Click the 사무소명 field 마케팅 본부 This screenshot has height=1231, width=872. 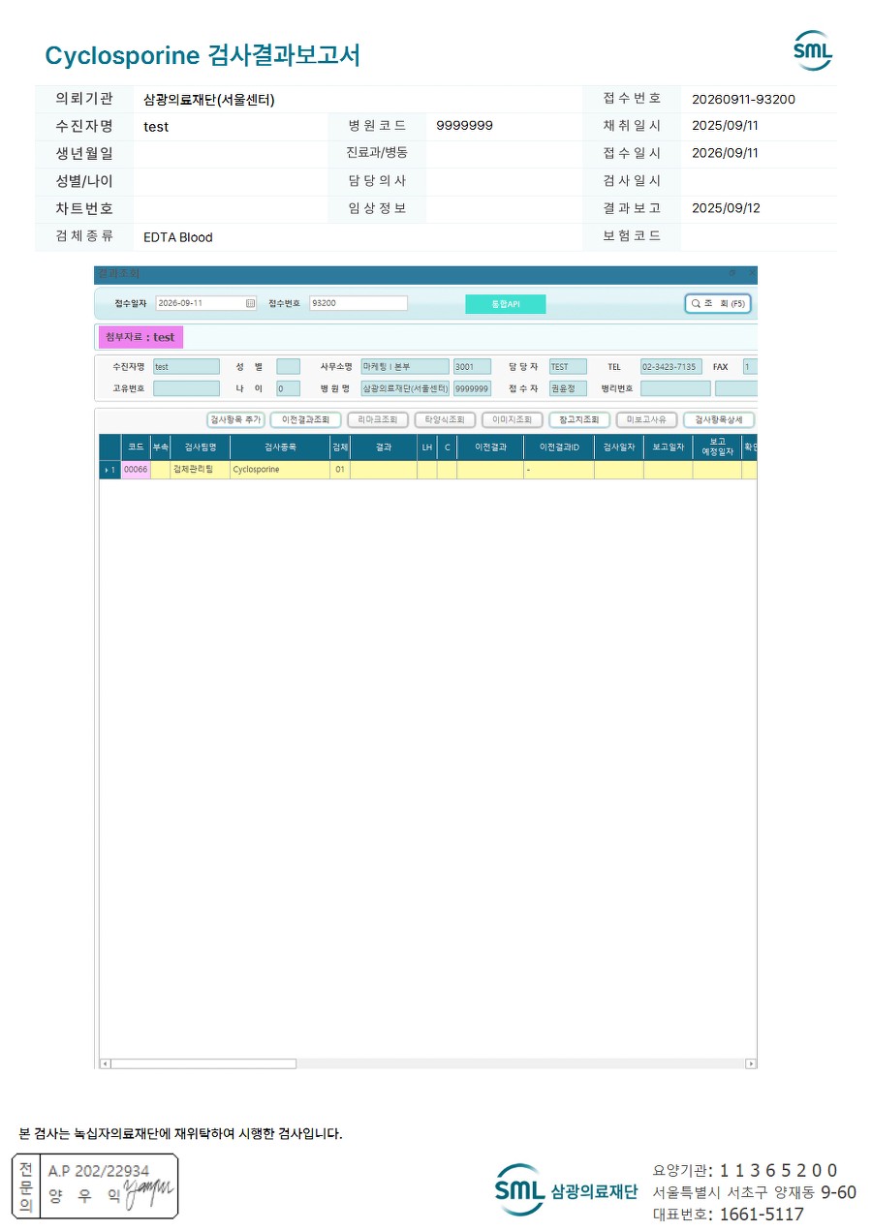405,367
